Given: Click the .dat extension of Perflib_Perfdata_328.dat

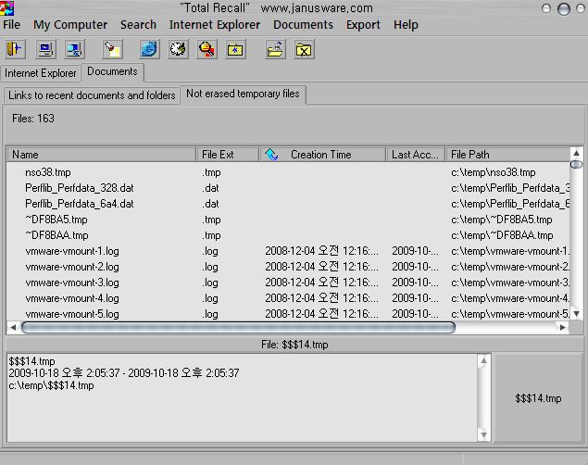Looking at the screenshot, I should [211, 188].
